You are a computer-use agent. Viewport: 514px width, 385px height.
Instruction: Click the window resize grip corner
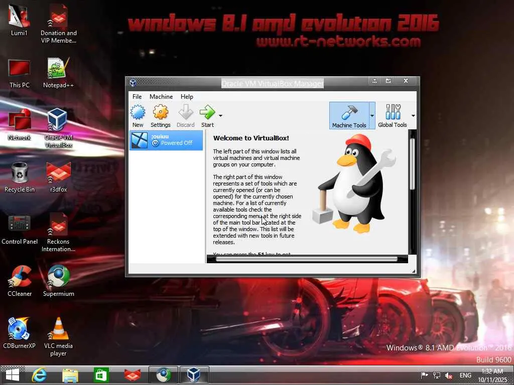[x=414, y=271]
